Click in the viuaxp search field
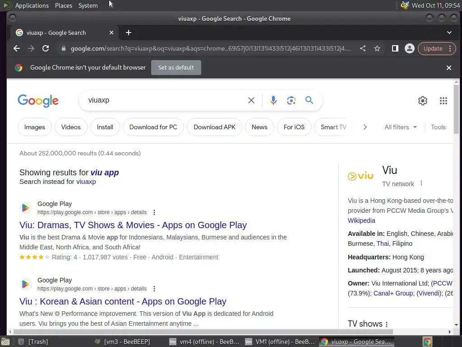Viewport: 462px width, 347px height. coord(165,100)
